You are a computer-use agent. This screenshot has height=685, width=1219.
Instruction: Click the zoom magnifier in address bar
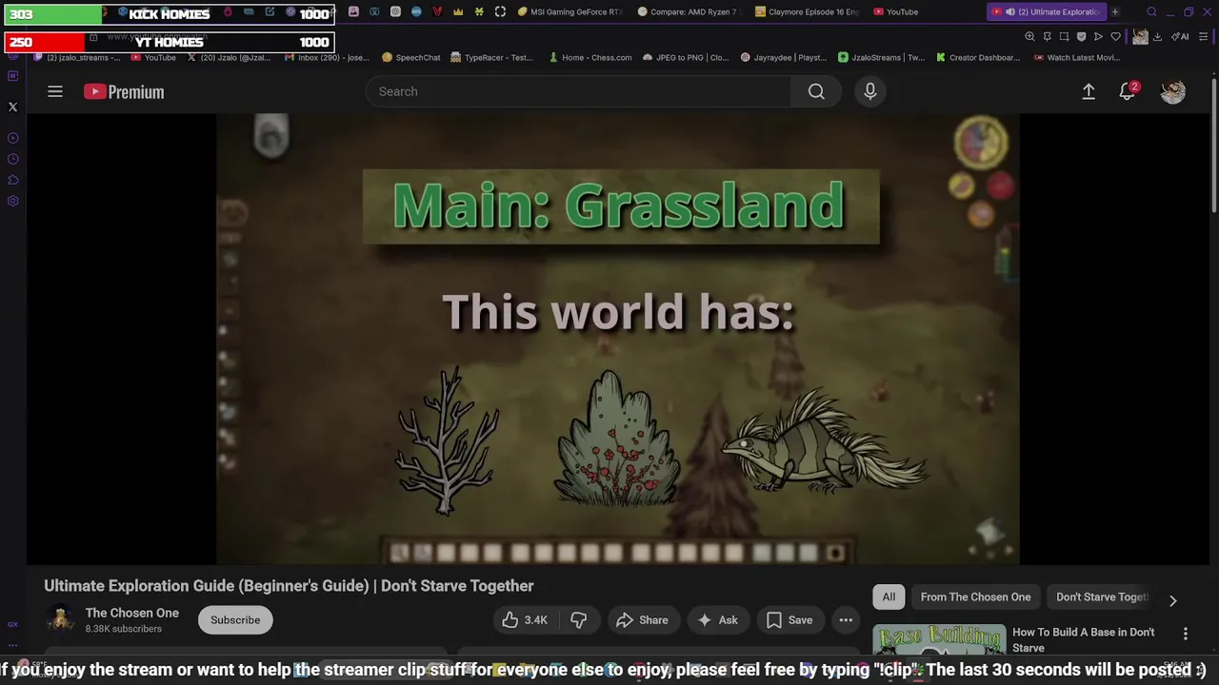pyautogui.click(x=1029, y=37)
